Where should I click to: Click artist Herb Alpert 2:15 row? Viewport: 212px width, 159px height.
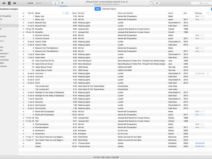[91, 89]
